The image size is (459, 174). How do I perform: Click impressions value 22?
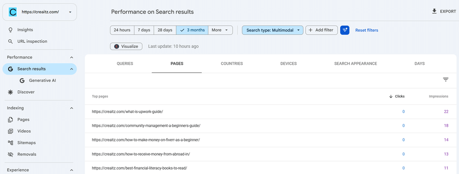[x=446, y=112]
